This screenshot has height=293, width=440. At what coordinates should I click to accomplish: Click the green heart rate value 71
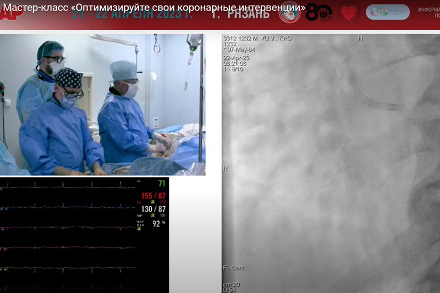[161, 183]
